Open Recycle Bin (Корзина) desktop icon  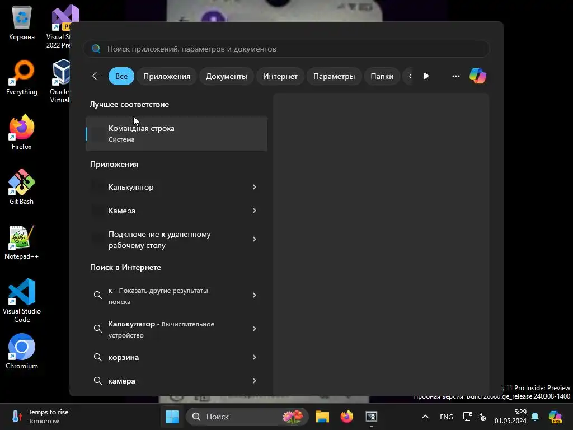point(22,22)
